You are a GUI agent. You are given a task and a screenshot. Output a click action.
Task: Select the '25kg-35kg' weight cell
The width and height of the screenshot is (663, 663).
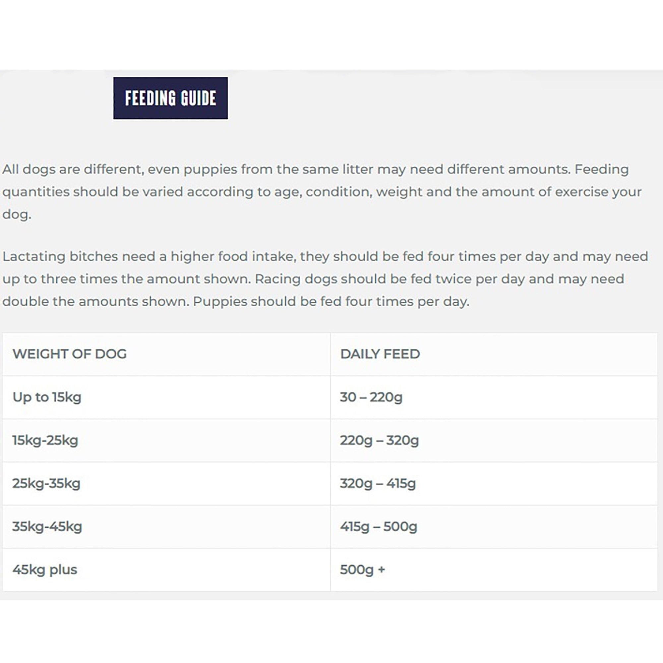pyautogui.click(x=46, y=484)
